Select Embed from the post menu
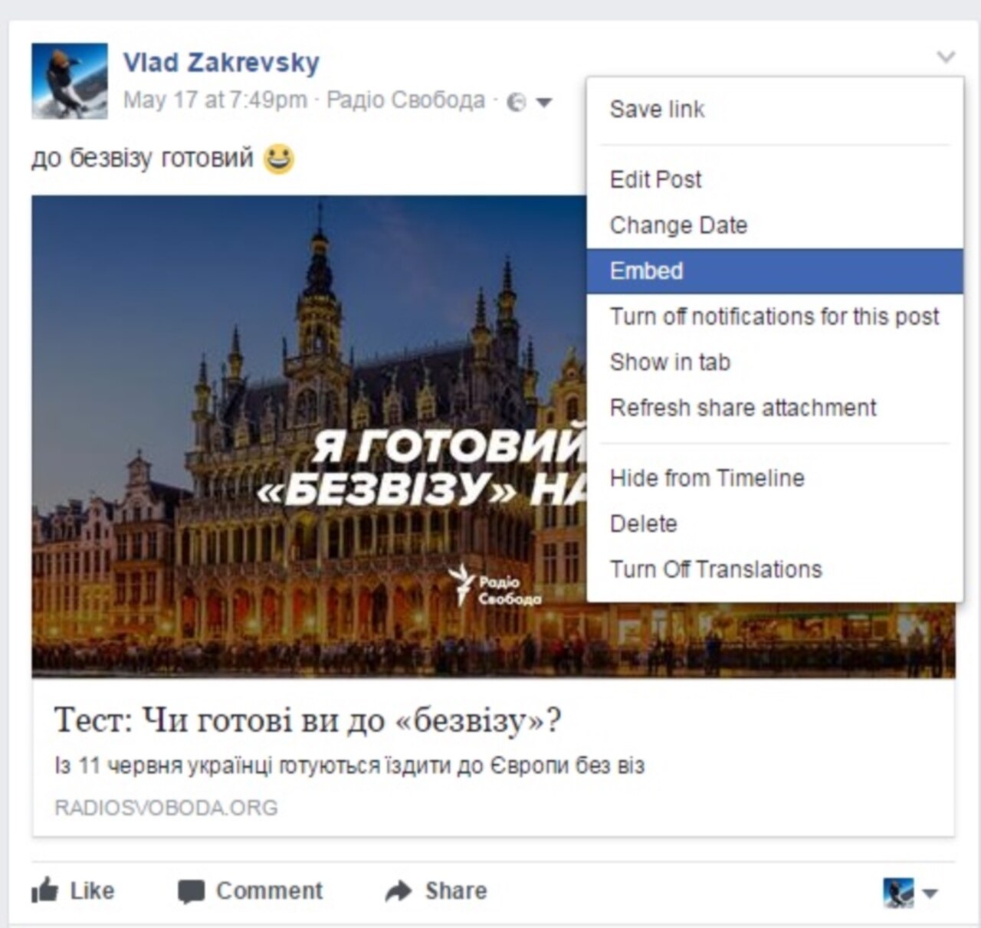This screenshot has height=928, width=981. tap(775, 271)
